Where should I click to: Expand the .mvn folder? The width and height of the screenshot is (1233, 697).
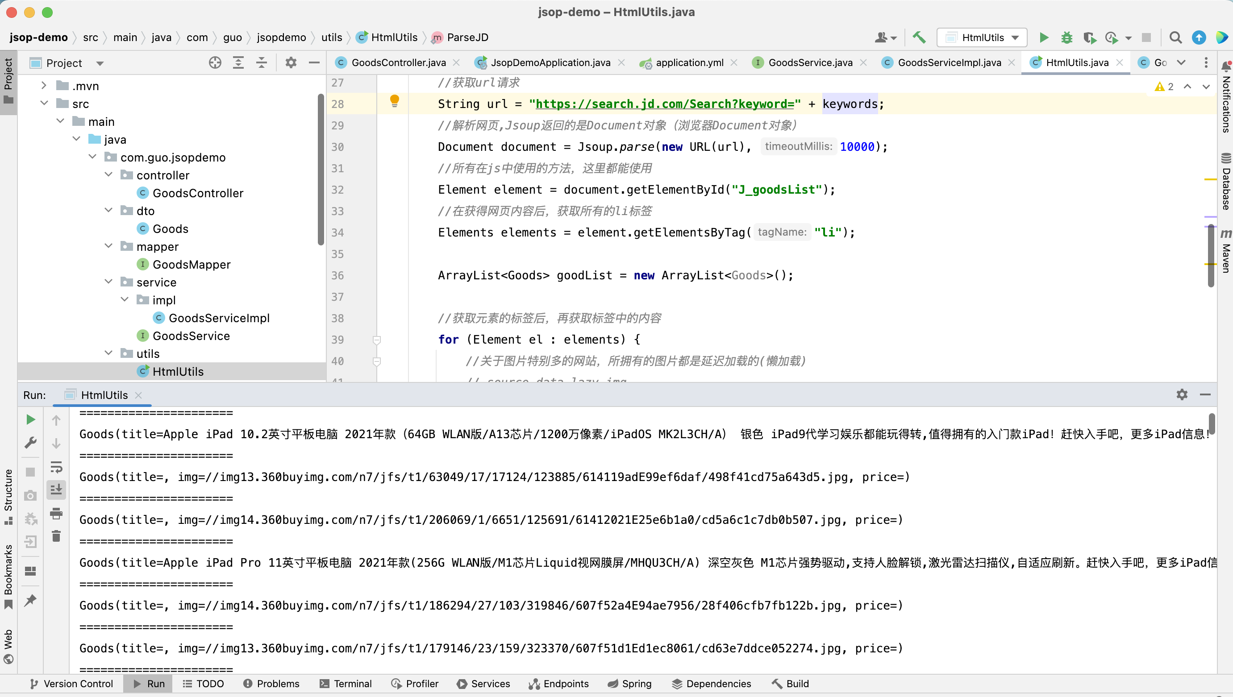(44, 85)
